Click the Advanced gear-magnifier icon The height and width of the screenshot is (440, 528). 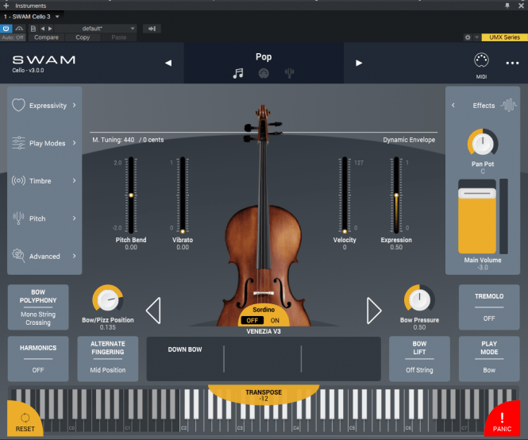(x=18, y=256)
